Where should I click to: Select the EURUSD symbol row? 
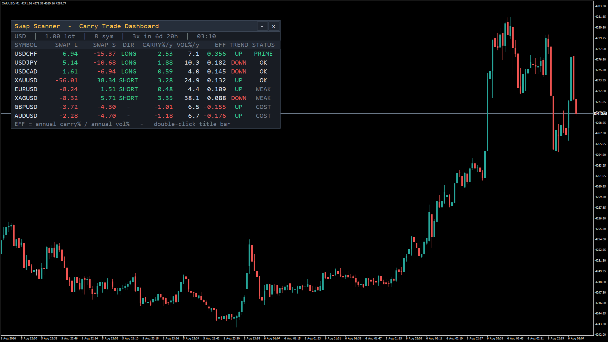coord(146,89)
